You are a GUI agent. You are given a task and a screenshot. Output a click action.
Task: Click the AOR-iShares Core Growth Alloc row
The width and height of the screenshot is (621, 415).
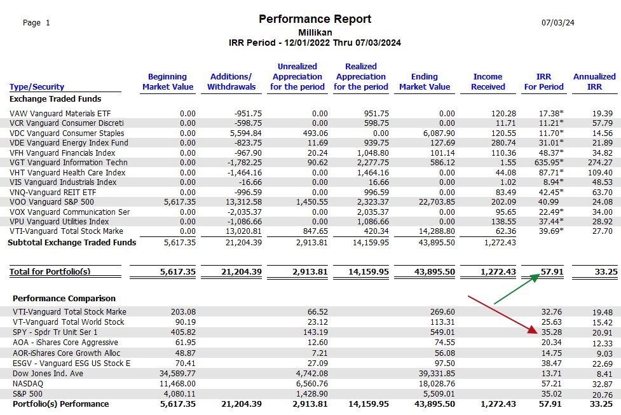310,353
